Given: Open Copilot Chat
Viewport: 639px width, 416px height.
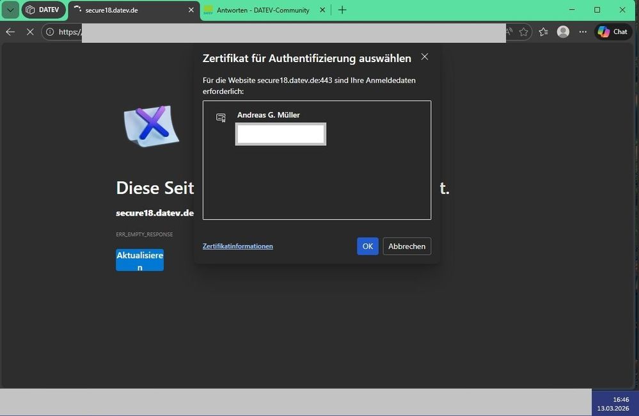Looking at the screenshot, I should click(x=613, y=31).
